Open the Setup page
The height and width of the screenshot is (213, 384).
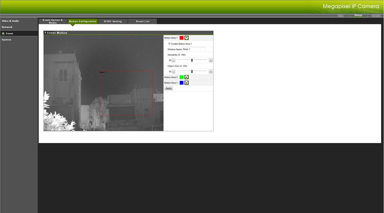coord(358,15)
